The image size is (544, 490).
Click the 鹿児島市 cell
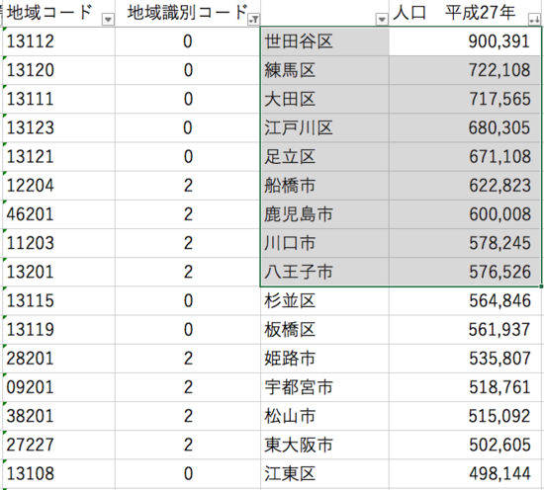click(x=324, y=214)
